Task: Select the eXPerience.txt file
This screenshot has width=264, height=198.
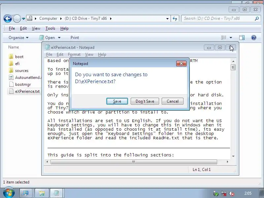Action: (x=24, y=91)
